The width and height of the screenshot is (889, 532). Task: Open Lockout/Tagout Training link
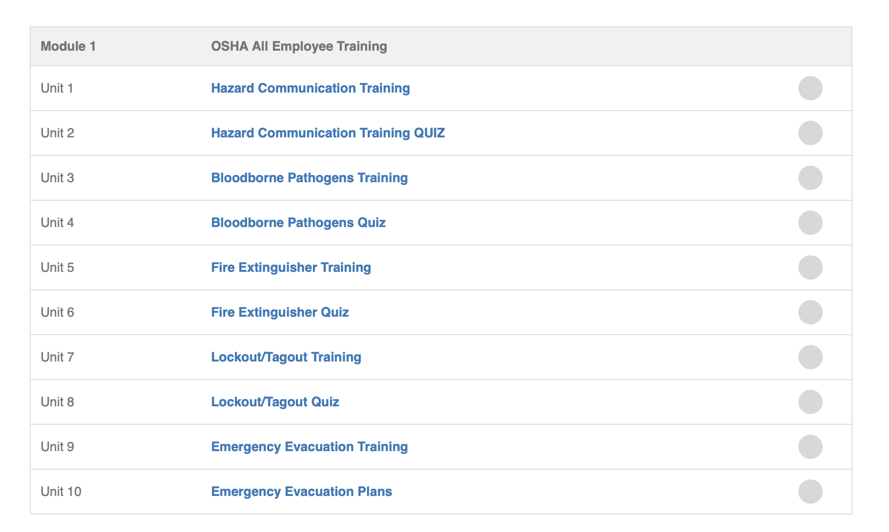tap(286, 357)
